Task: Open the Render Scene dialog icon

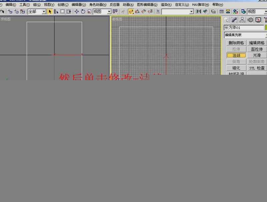Action: coord(243,12)
